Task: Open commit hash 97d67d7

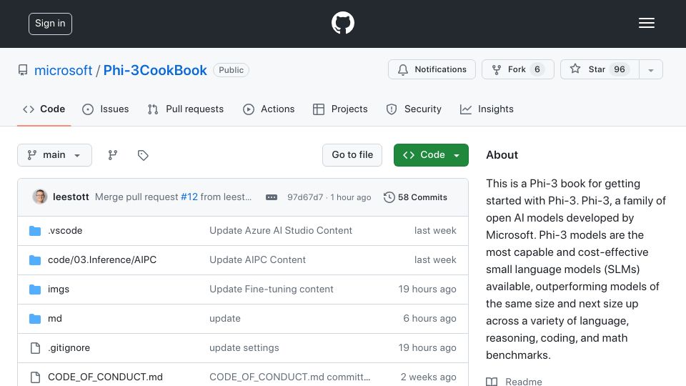Action: click(x=305, y=197)
